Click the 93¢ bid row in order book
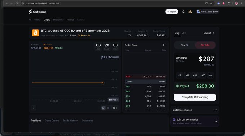Screen dimensions: 245x136 click(145, 106)
